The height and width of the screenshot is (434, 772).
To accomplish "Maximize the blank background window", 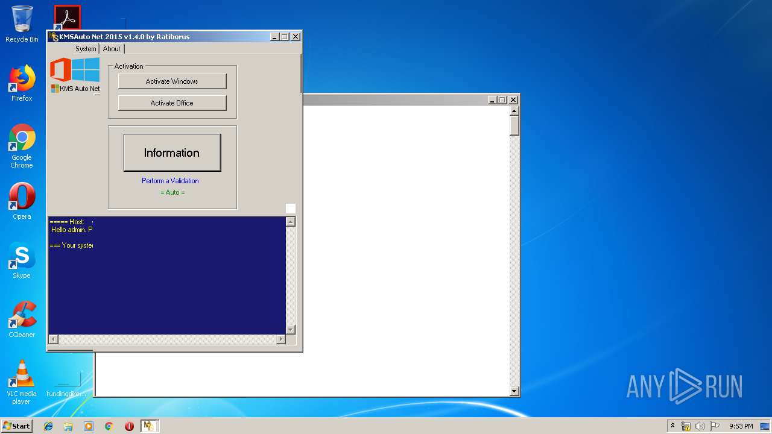I will [x=502, y=100].
